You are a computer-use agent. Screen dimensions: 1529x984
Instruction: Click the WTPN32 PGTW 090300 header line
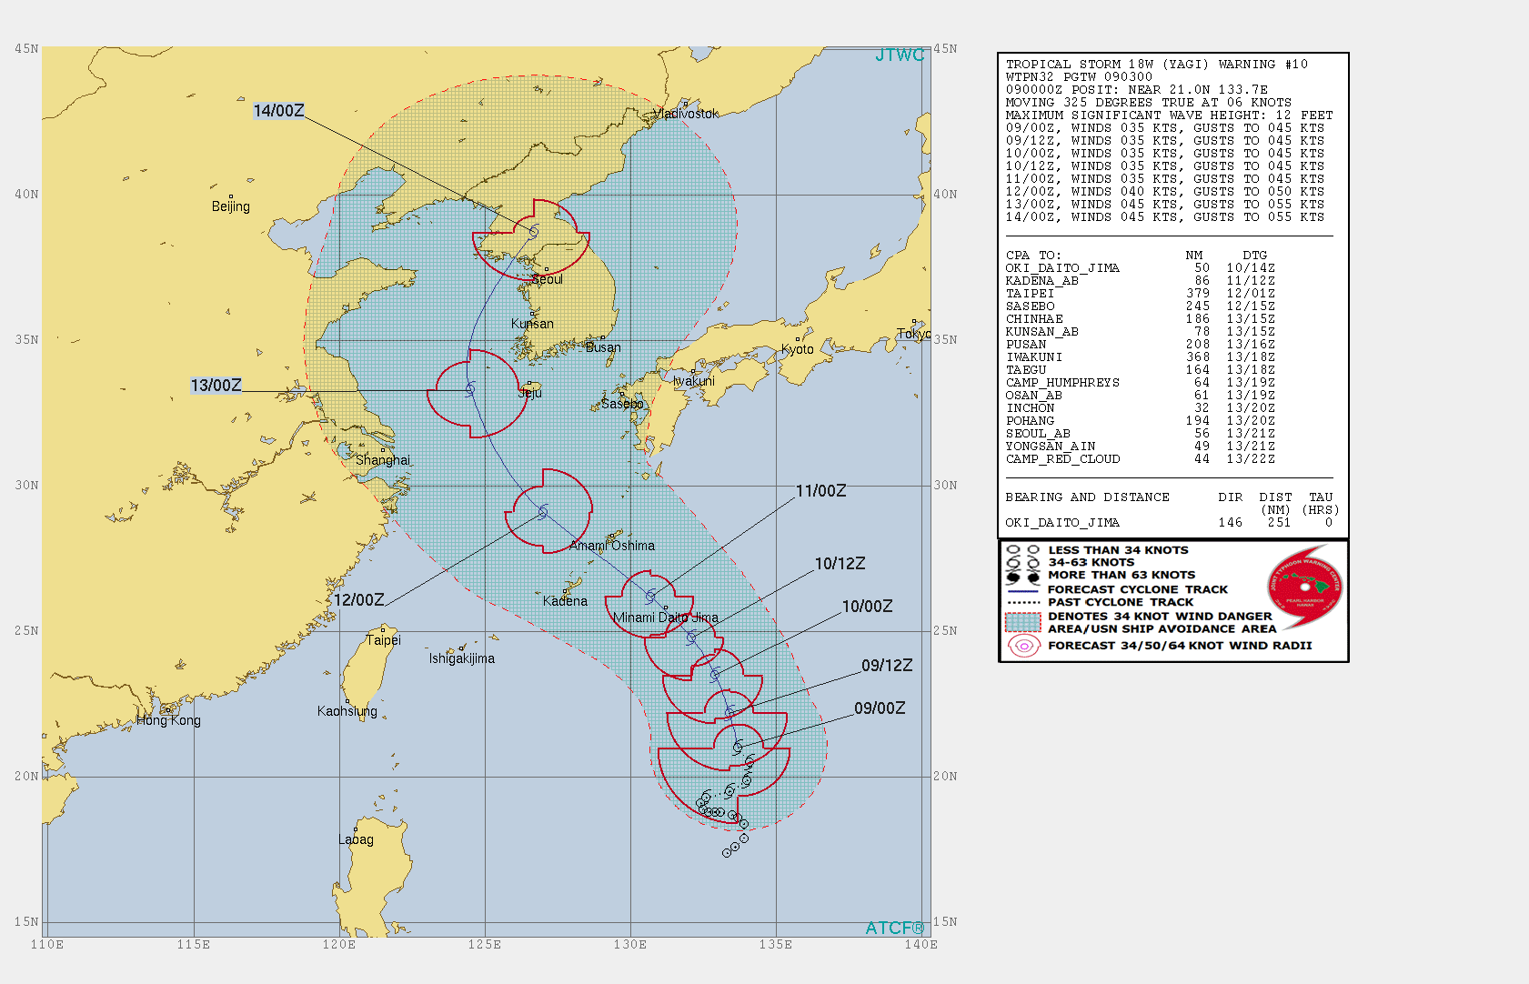pos(1079,77)
